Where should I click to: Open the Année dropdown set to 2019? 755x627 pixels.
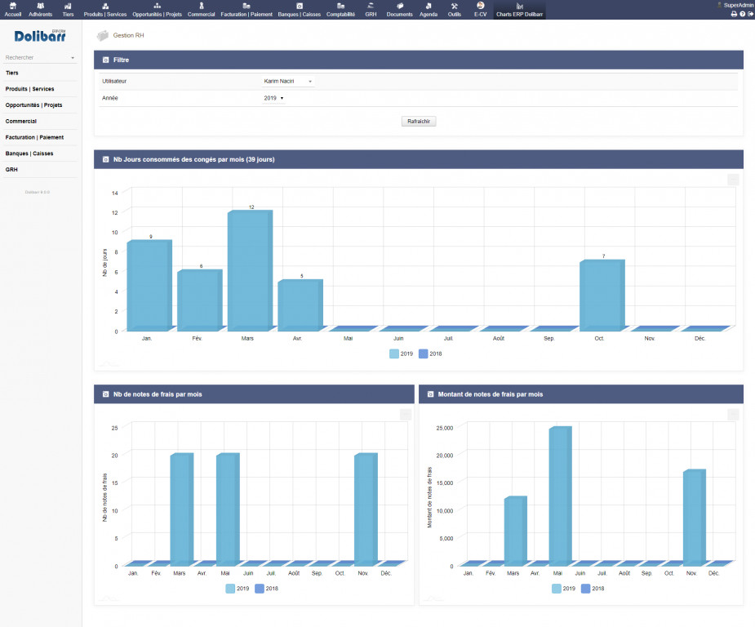pyautogui.click(x=273, y=98)
